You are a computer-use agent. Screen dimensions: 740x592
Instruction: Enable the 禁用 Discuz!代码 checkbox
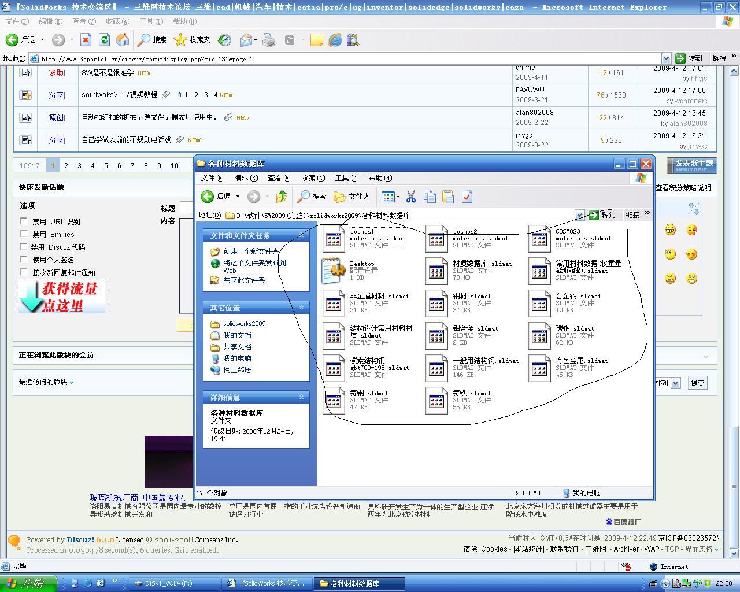coord(24,246)
